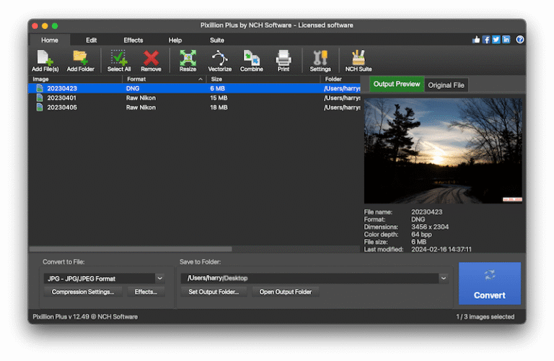Click Raw Nikon cell of 20230405 row
This screenshot has width=554, height=361.
coord(141,108)
